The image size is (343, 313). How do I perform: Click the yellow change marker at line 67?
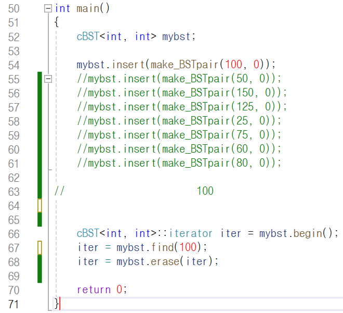(39, 248)
